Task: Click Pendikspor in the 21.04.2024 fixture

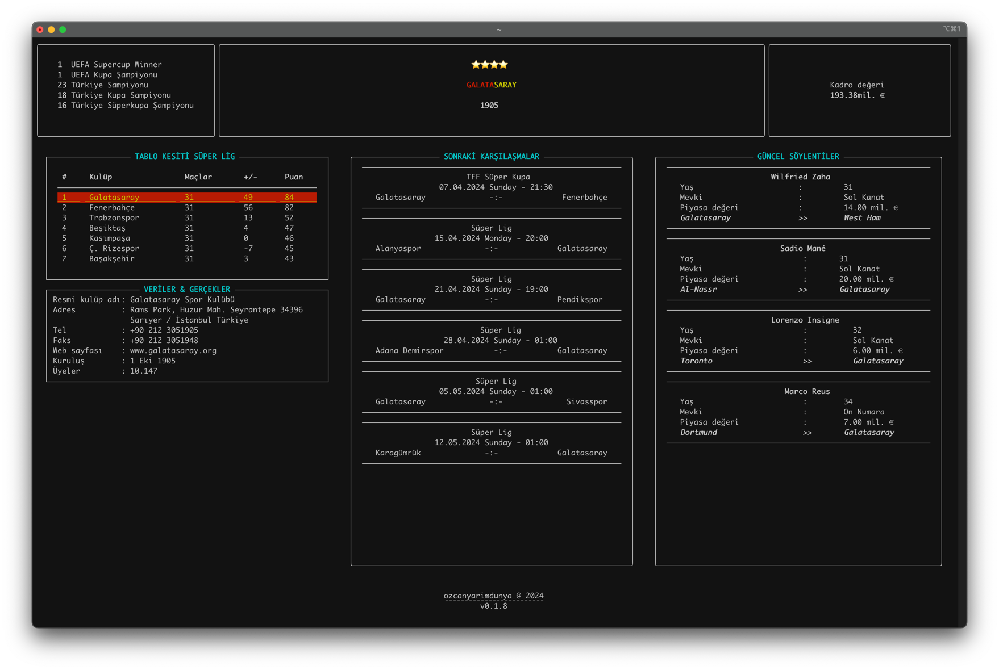Action: 580,299
